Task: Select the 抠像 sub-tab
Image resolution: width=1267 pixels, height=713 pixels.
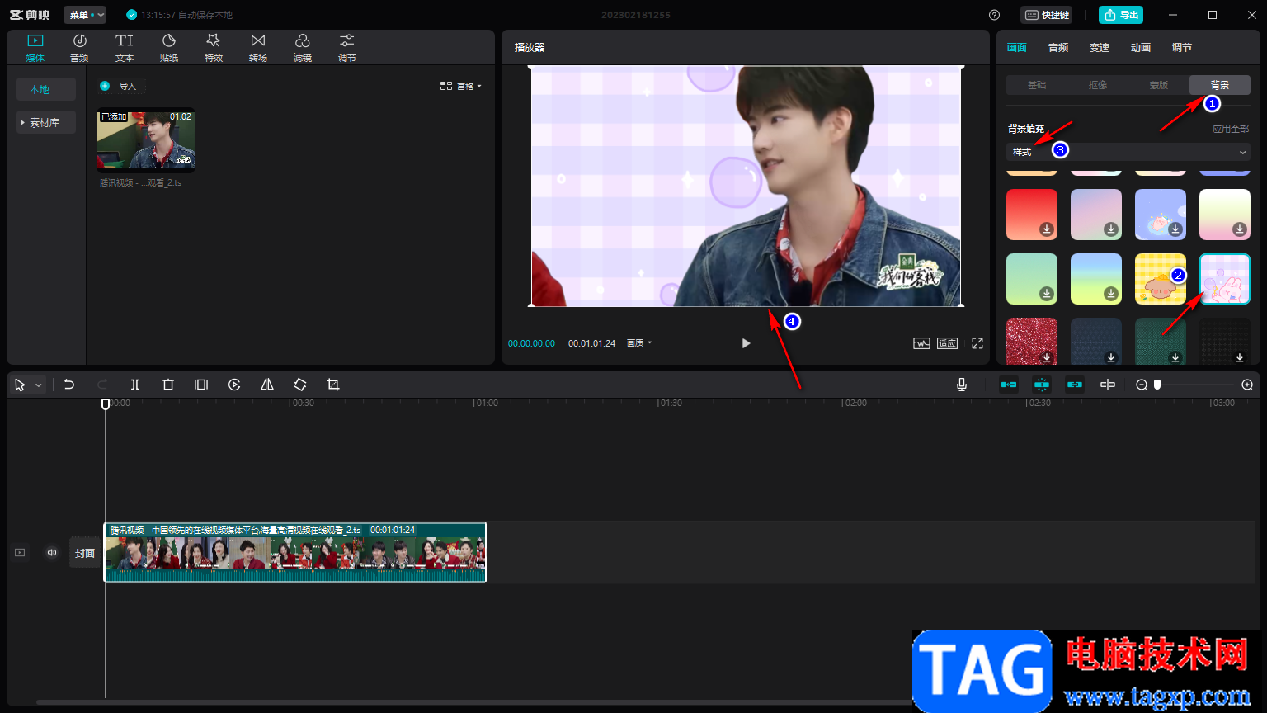Action: tap(1098, 85)
